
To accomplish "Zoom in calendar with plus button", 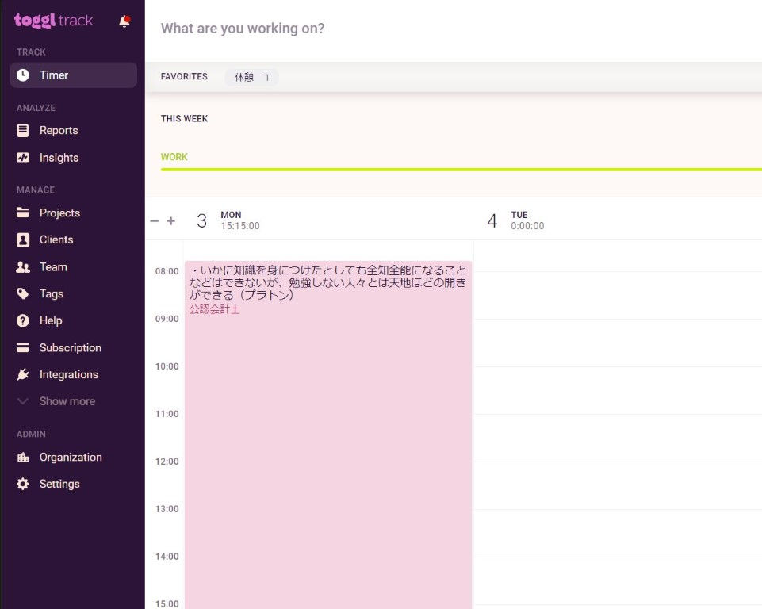I will 171,221.
